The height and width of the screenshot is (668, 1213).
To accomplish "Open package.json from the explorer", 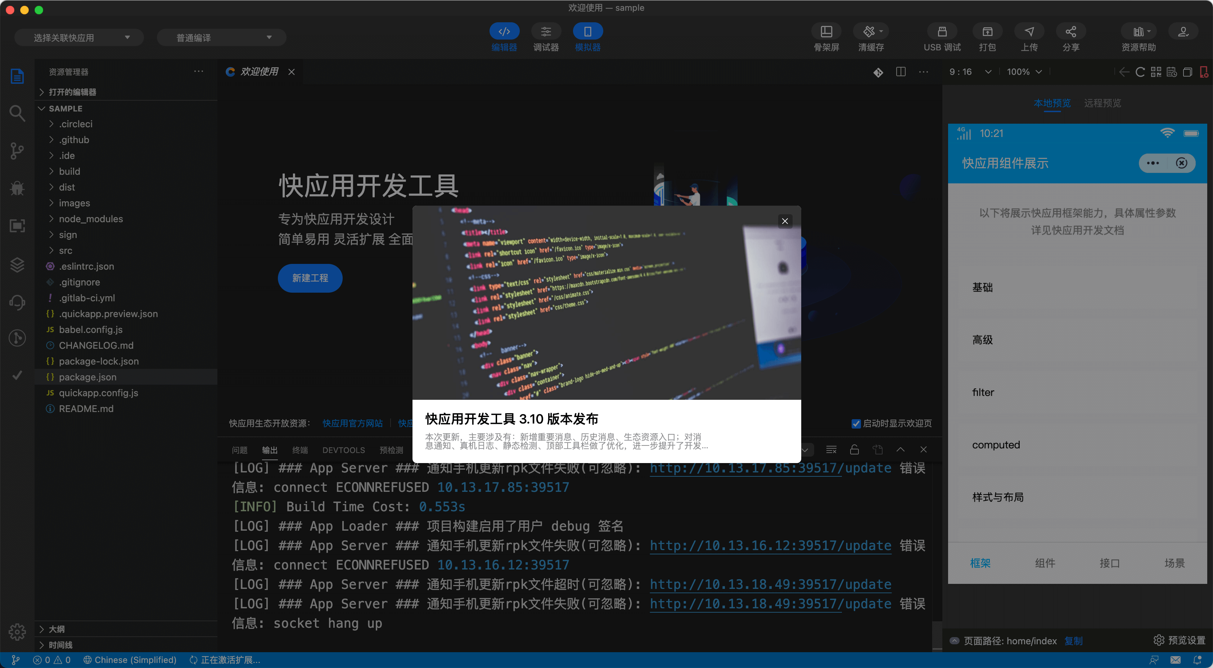I will (x=87, y=377).
